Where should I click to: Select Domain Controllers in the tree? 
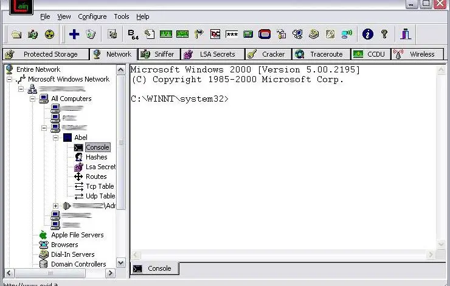tap(78, 264)
